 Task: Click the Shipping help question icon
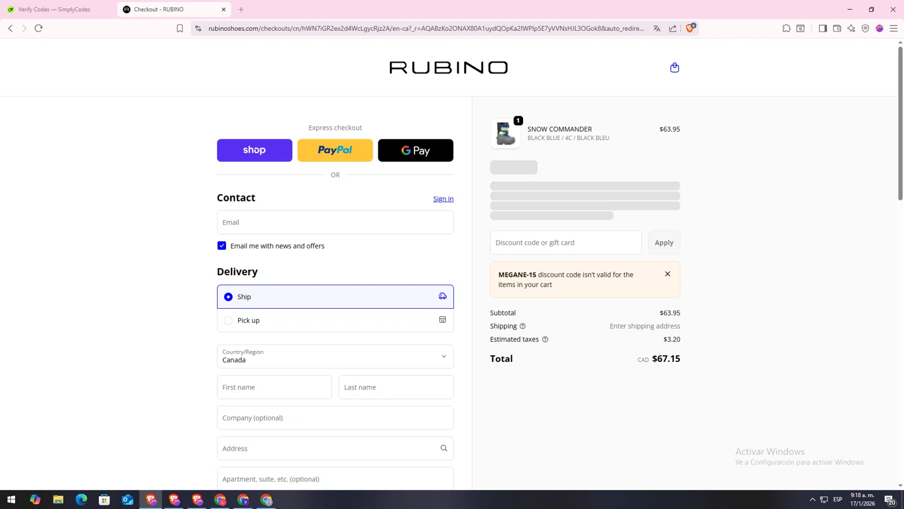(x=523, y=326)
